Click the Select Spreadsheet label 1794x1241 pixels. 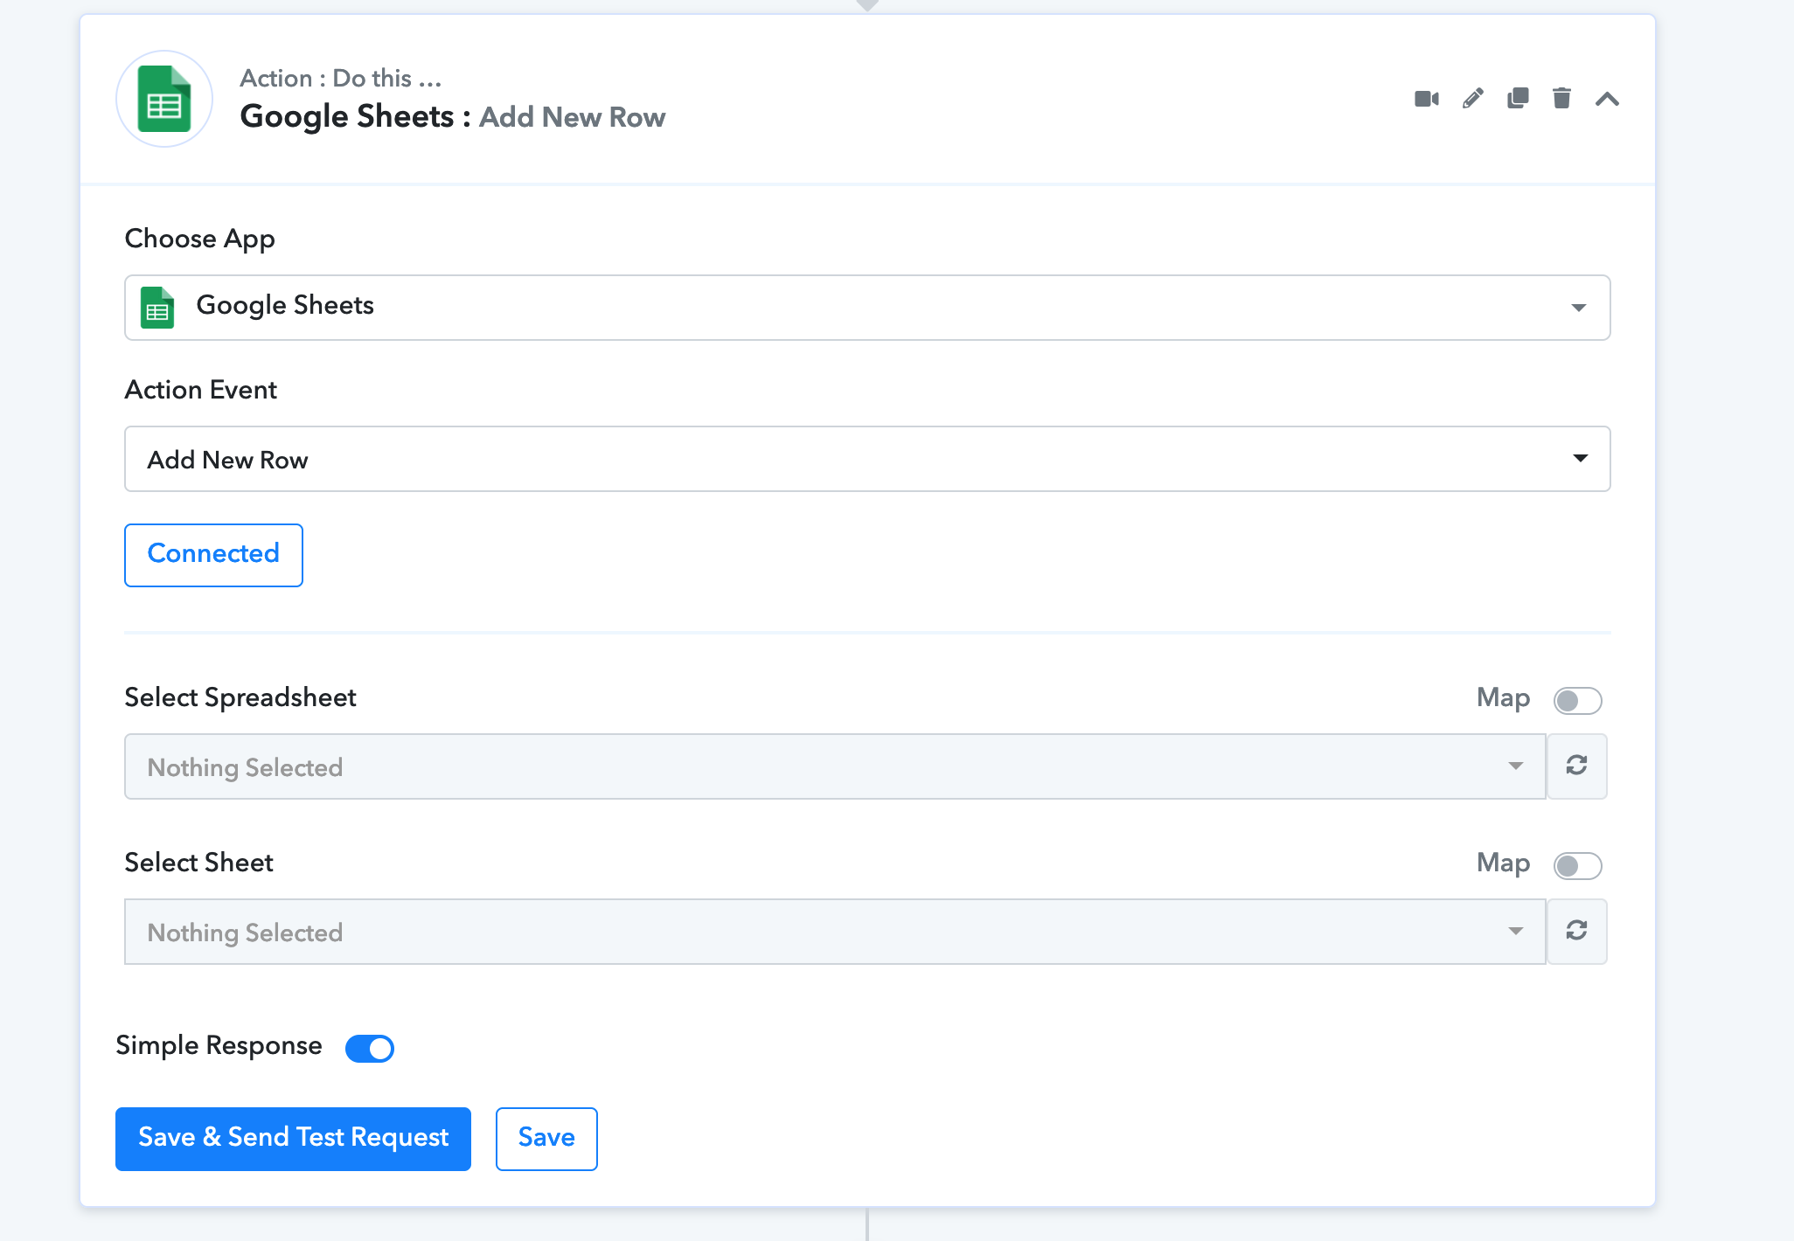(240, 698)
